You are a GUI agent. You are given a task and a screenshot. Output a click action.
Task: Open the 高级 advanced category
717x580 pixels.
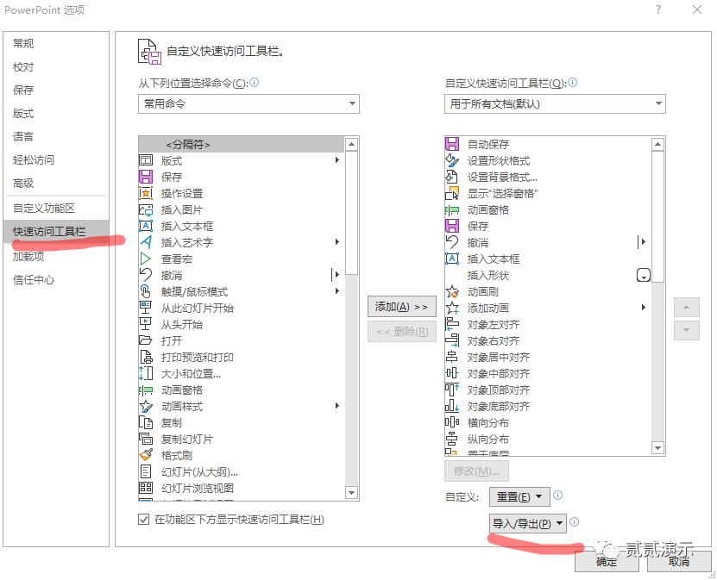pos(23,183)
